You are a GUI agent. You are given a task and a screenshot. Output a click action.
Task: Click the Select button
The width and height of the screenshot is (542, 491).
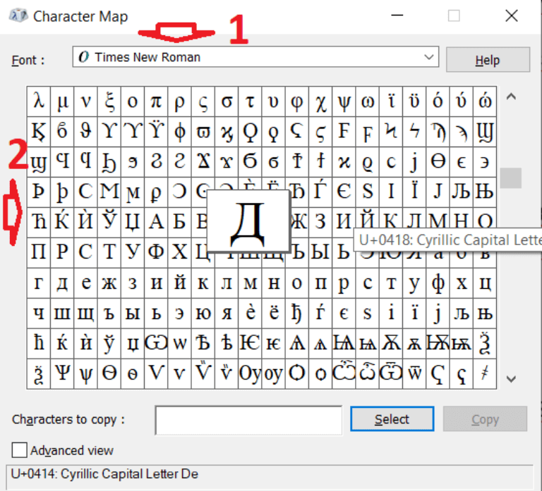click(x=392, y=419)
